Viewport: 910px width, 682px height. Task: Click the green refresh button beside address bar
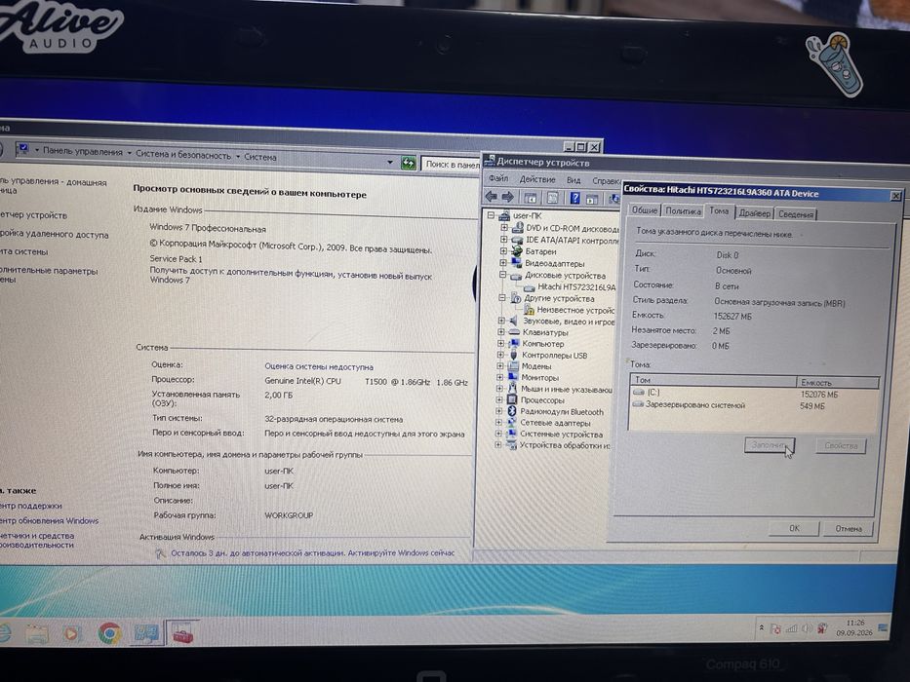tap(409, 163)
